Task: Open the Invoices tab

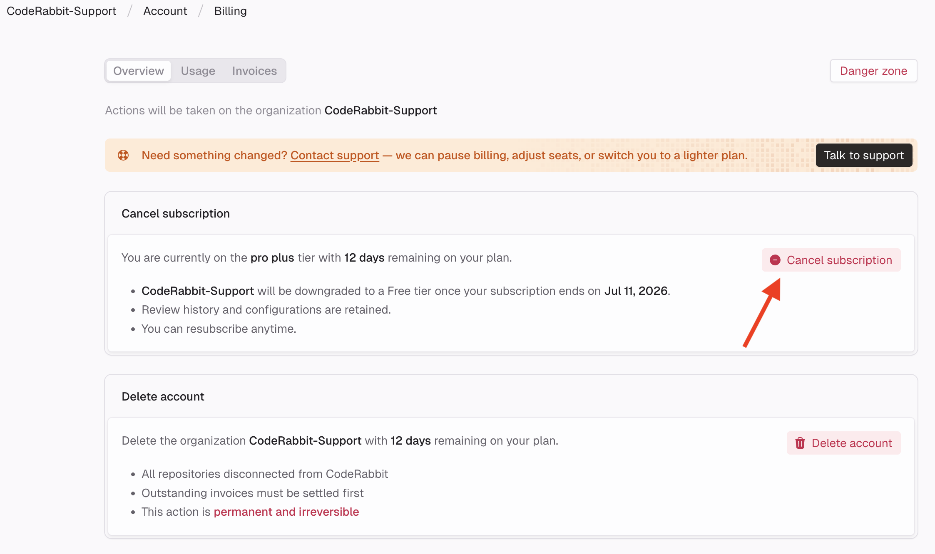Action: 254,71
